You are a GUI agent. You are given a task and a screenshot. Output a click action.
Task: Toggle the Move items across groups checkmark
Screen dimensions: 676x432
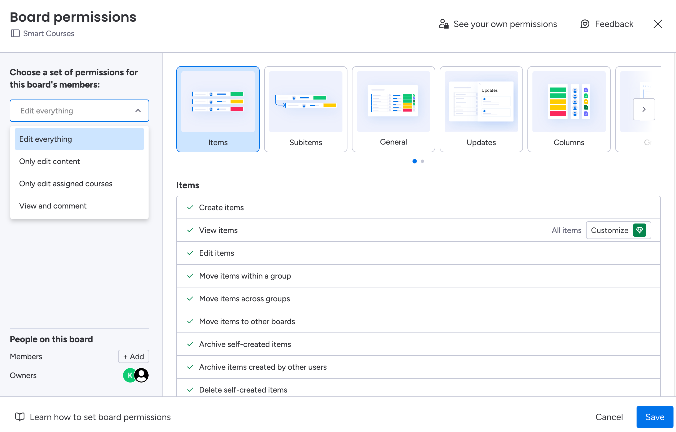[190, 299]
